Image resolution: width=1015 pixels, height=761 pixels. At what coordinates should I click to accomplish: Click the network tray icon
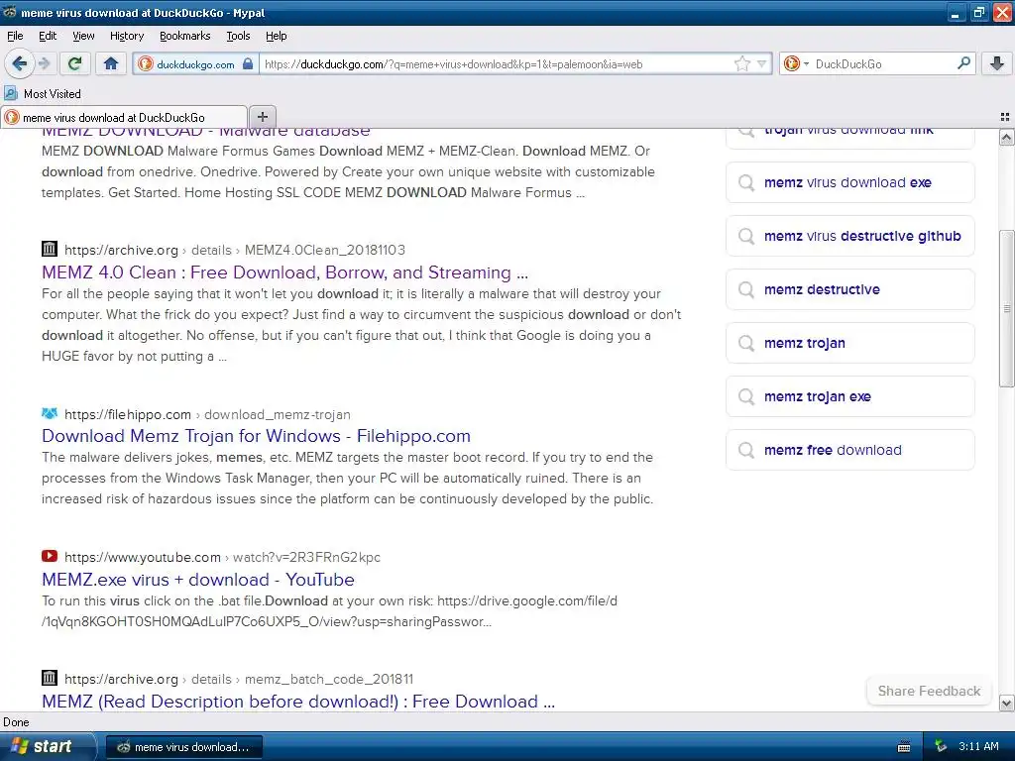[x=940, y=747]
